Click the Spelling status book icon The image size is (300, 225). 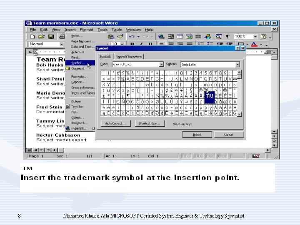(255, 156)
